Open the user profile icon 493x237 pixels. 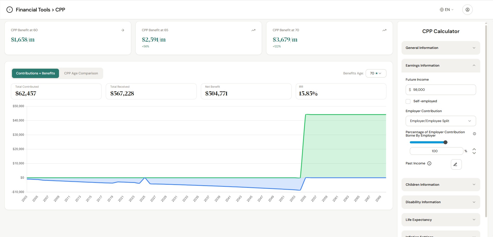pos(467,10)
